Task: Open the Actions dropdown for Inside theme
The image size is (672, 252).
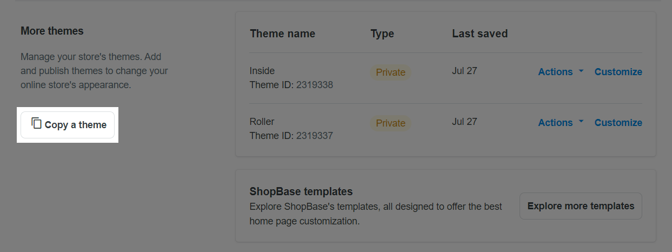Action: 555,72
